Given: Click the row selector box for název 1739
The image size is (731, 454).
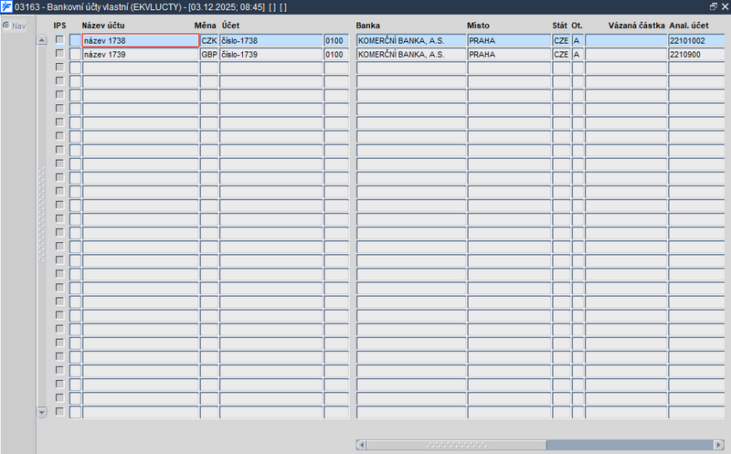Looking at the screenshot, I should [75, 55].
